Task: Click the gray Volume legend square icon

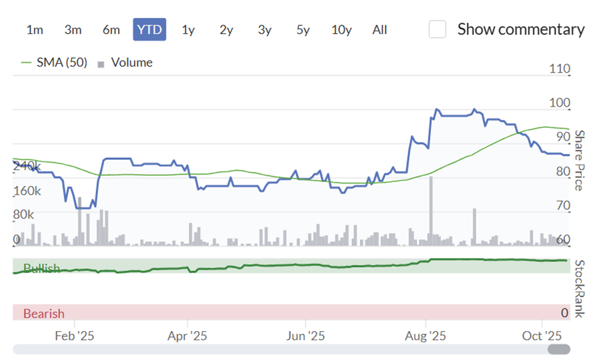Action: pos(101,65)
